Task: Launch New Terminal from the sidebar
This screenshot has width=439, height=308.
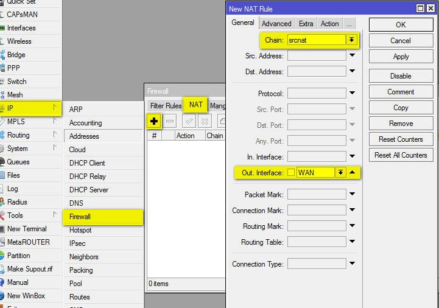Action: 26,229
